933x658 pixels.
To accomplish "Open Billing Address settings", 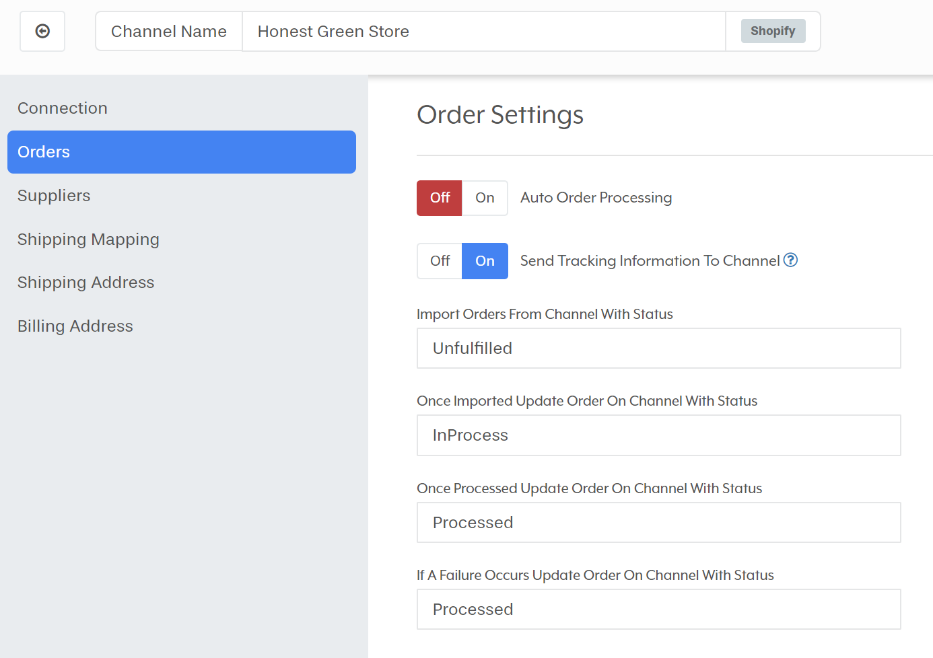I will 75,326.
